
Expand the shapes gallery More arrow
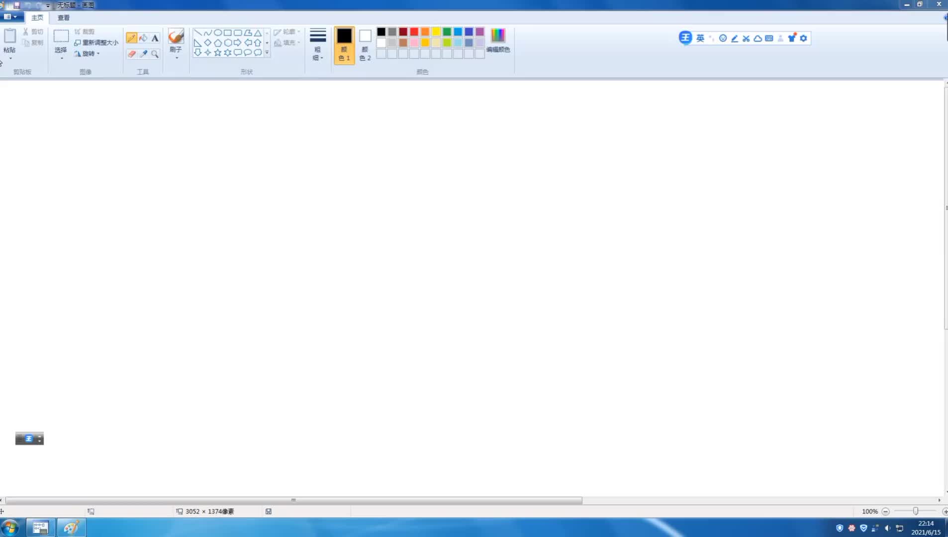click(267, 53)
